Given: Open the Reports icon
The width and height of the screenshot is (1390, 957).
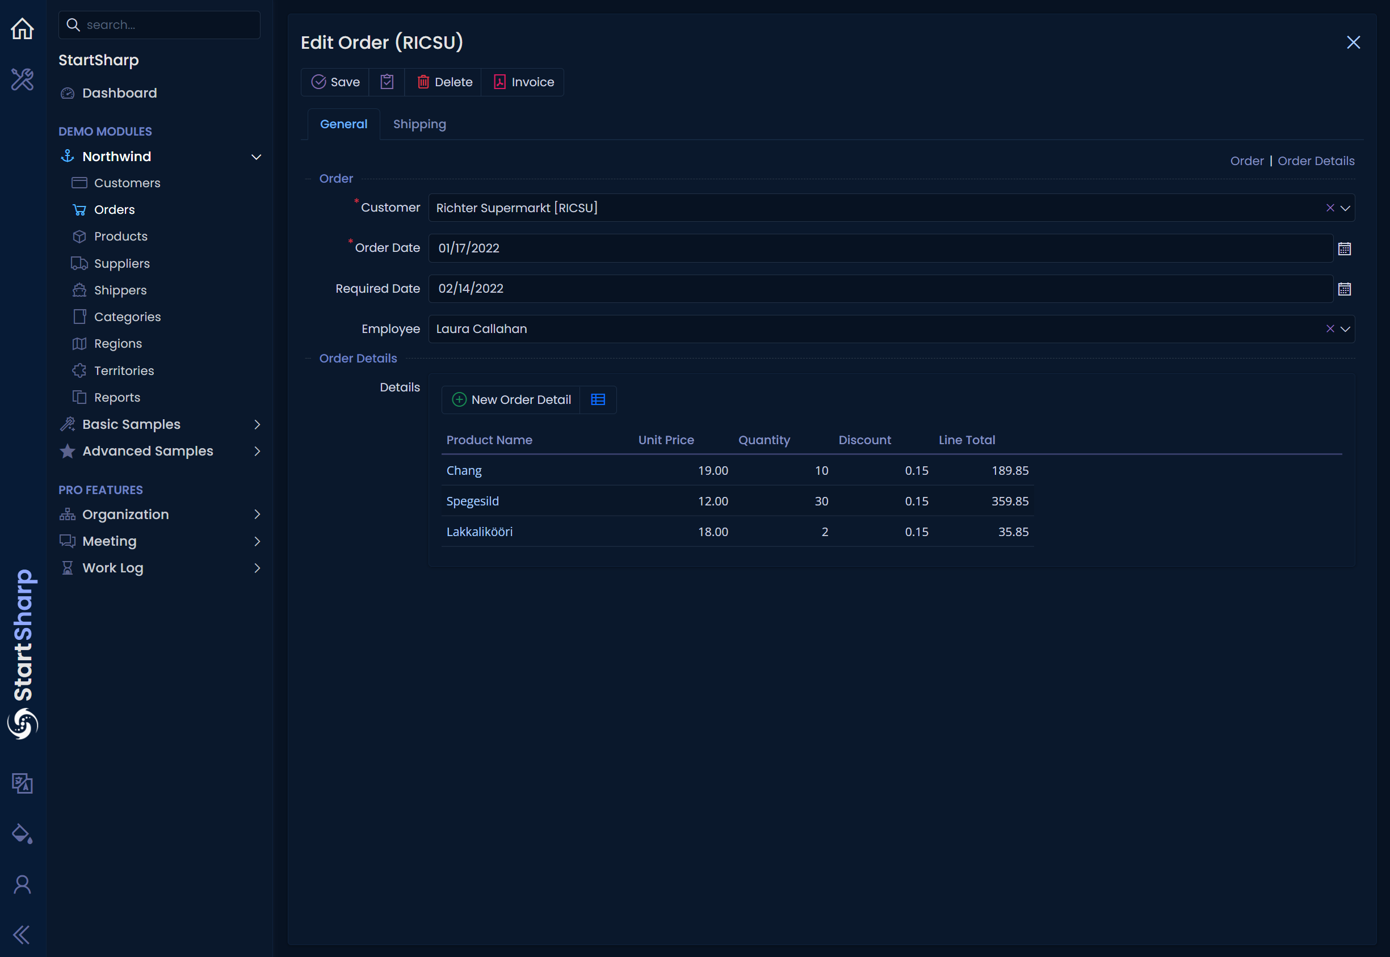Looking at the screenshot, I should (x=79, y=397).
